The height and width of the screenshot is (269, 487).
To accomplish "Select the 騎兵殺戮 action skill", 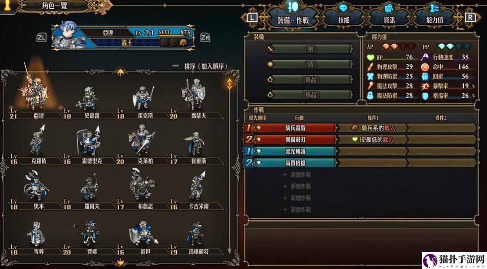I will 295,128.
